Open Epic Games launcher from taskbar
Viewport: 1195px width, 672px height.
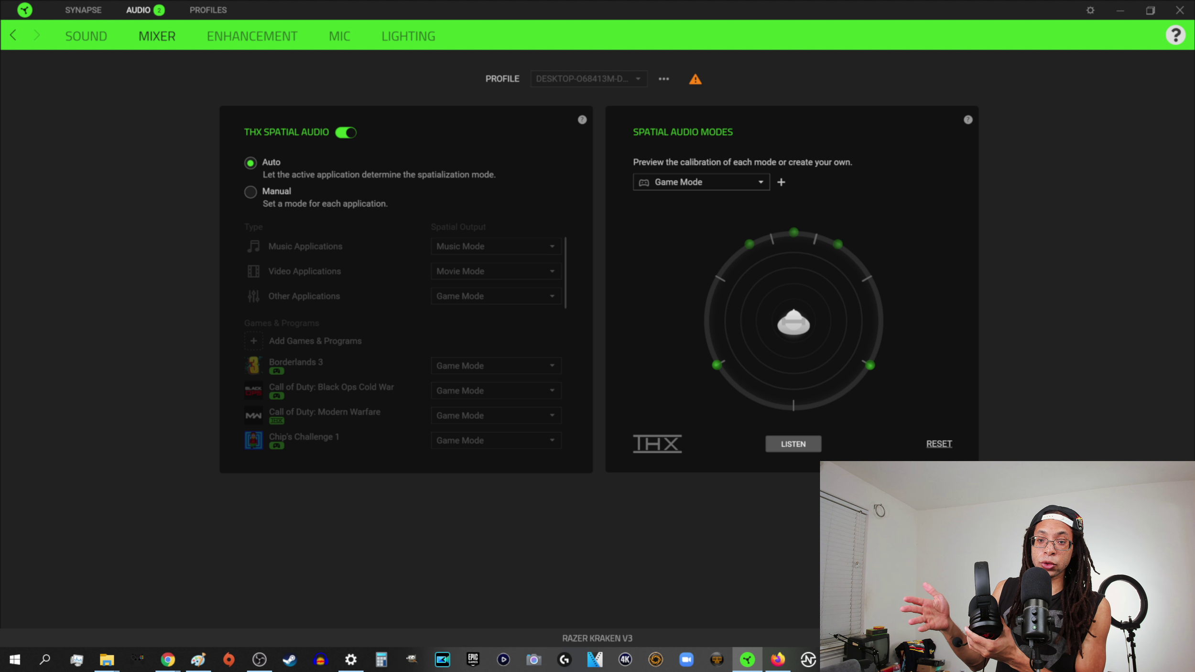pos(473,660)
